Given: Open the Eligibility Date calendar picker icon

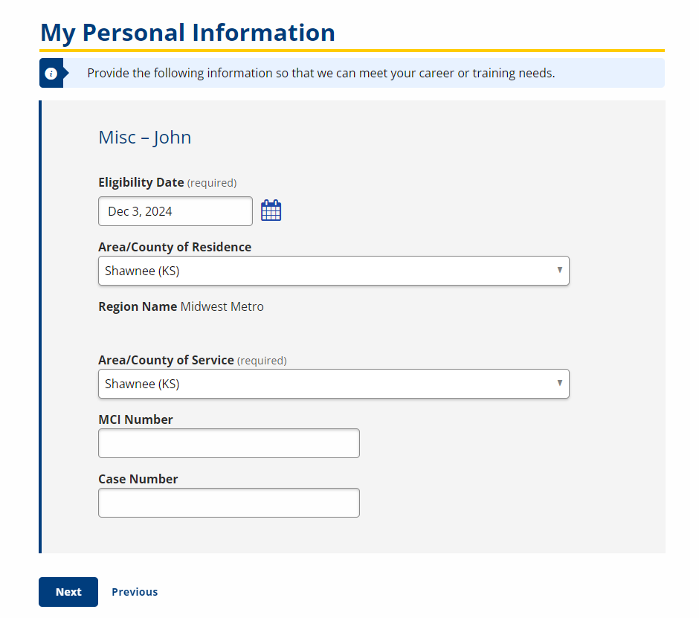Looking at the screenshot, I should [x=271, y=210].
